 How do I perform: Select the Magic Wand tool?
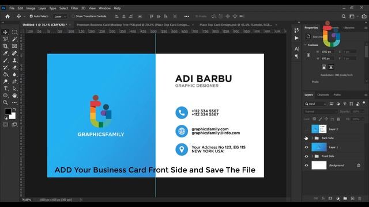[14, 39]
